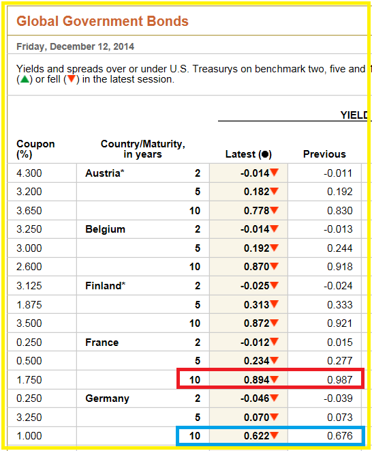Click the Friday, December 12, 2014 date
Viewport: 372px width, 451px height.
(x=75, y=46)
